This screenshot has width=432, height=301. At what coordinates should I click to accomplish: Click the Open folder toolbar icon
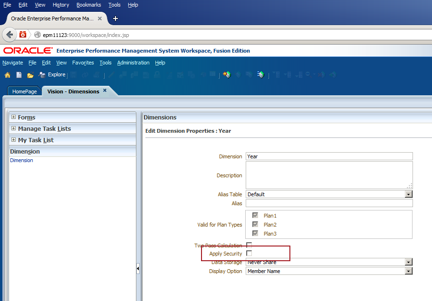click(x=30, y=75)
